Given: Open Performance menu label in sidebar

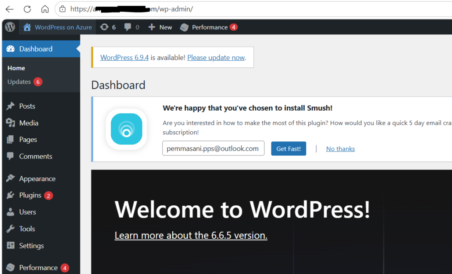Looking at the screenshot, I should (38, 268).
